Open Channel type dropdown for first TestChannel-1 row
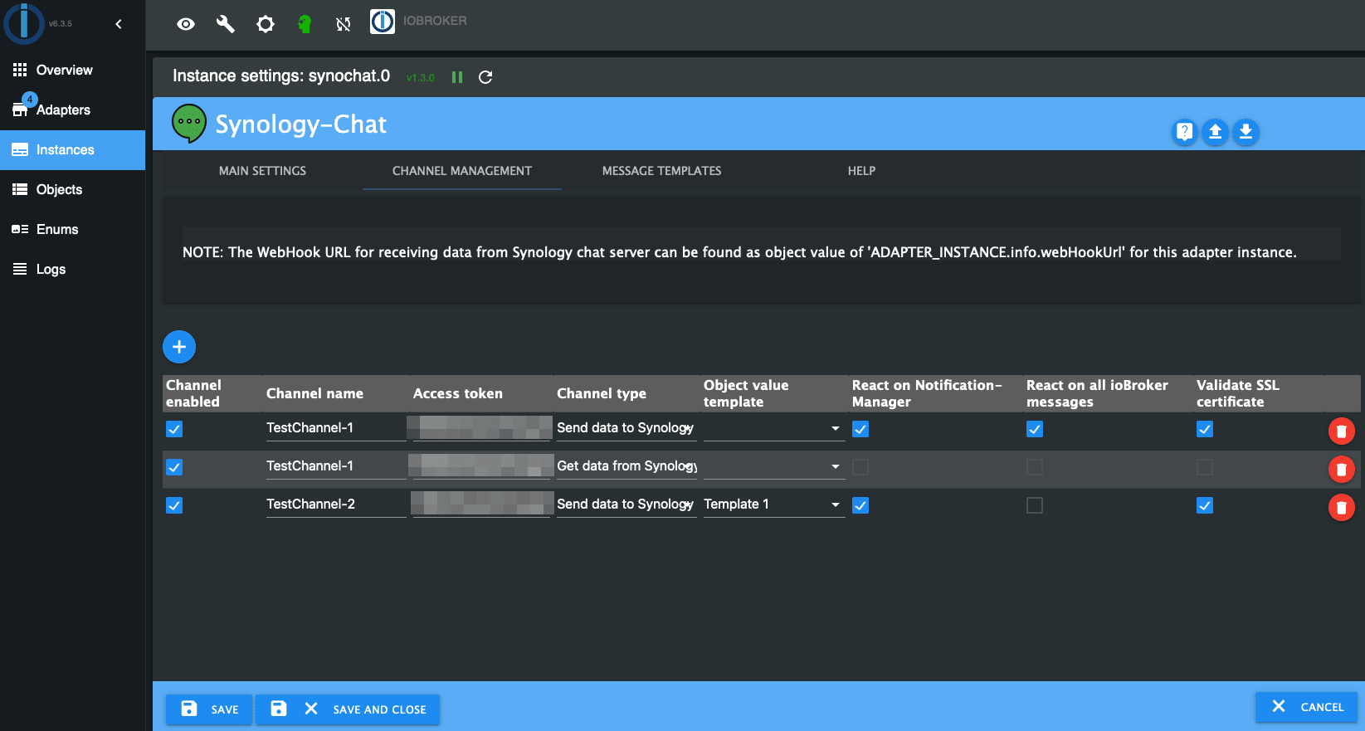 click(x=626, y=428)
